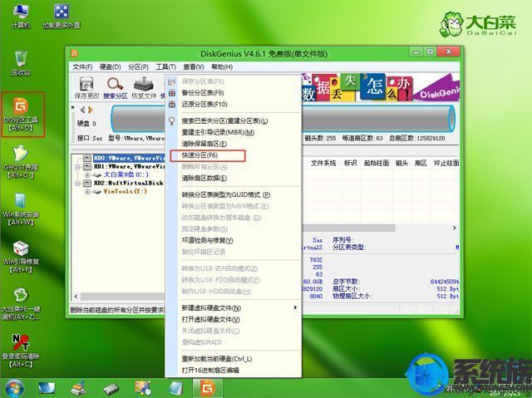
Task: Open the 工具(T) menu
Action: tap(165, 66)
